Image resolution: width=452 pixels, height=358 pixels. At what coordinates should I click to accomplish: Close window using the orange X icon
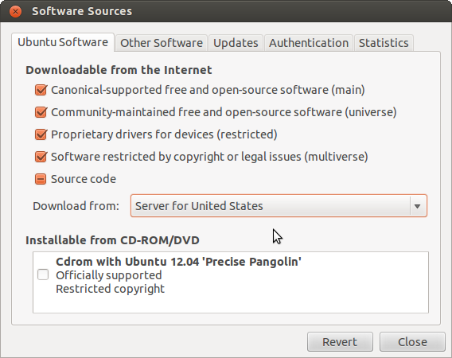[15, 11]
